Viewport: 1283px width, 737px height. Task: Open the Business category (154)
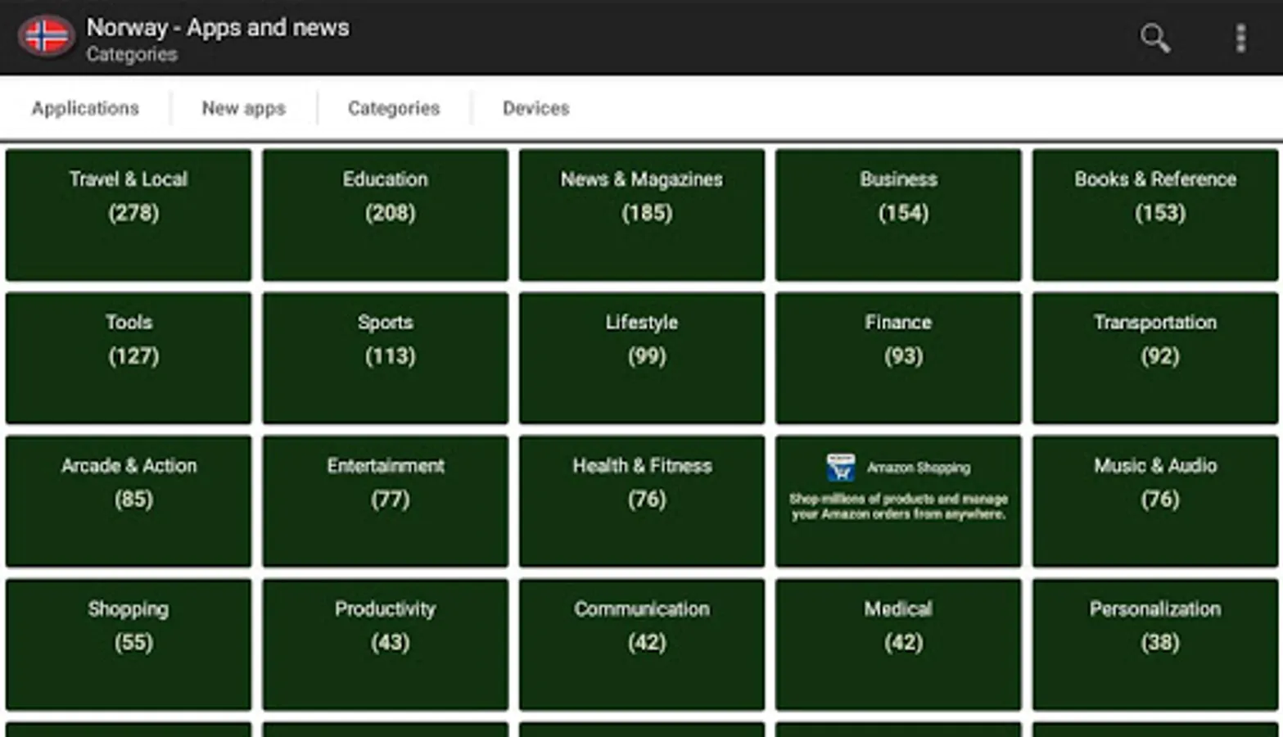tap(898, 215)
